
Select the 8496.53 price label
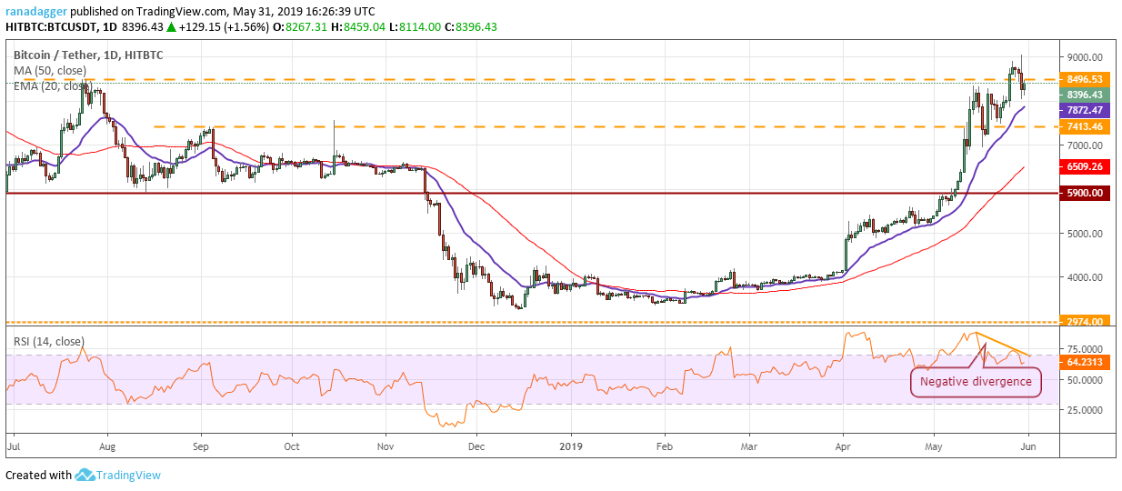[x=1085, y=79]
